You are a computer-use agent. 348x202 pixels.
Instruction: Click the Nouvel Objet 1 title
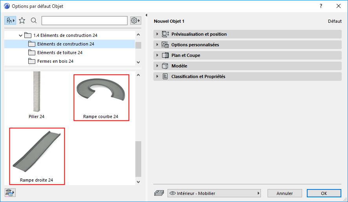click(169, 21)
